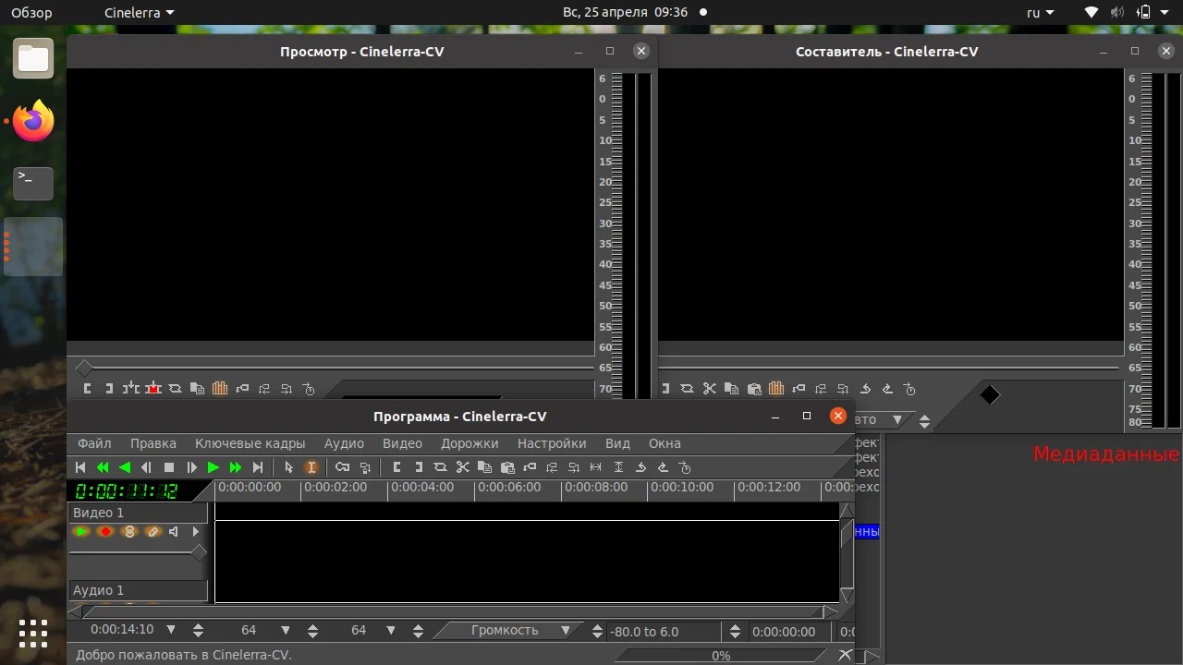Activate the I-beam cut and paste mode

[311, 467]
